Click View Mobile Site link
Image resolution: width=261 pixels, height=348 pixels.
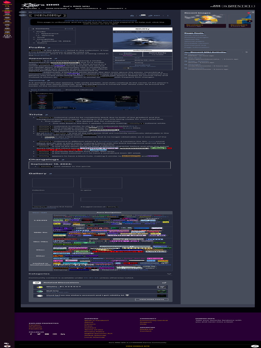pos(138,346)
